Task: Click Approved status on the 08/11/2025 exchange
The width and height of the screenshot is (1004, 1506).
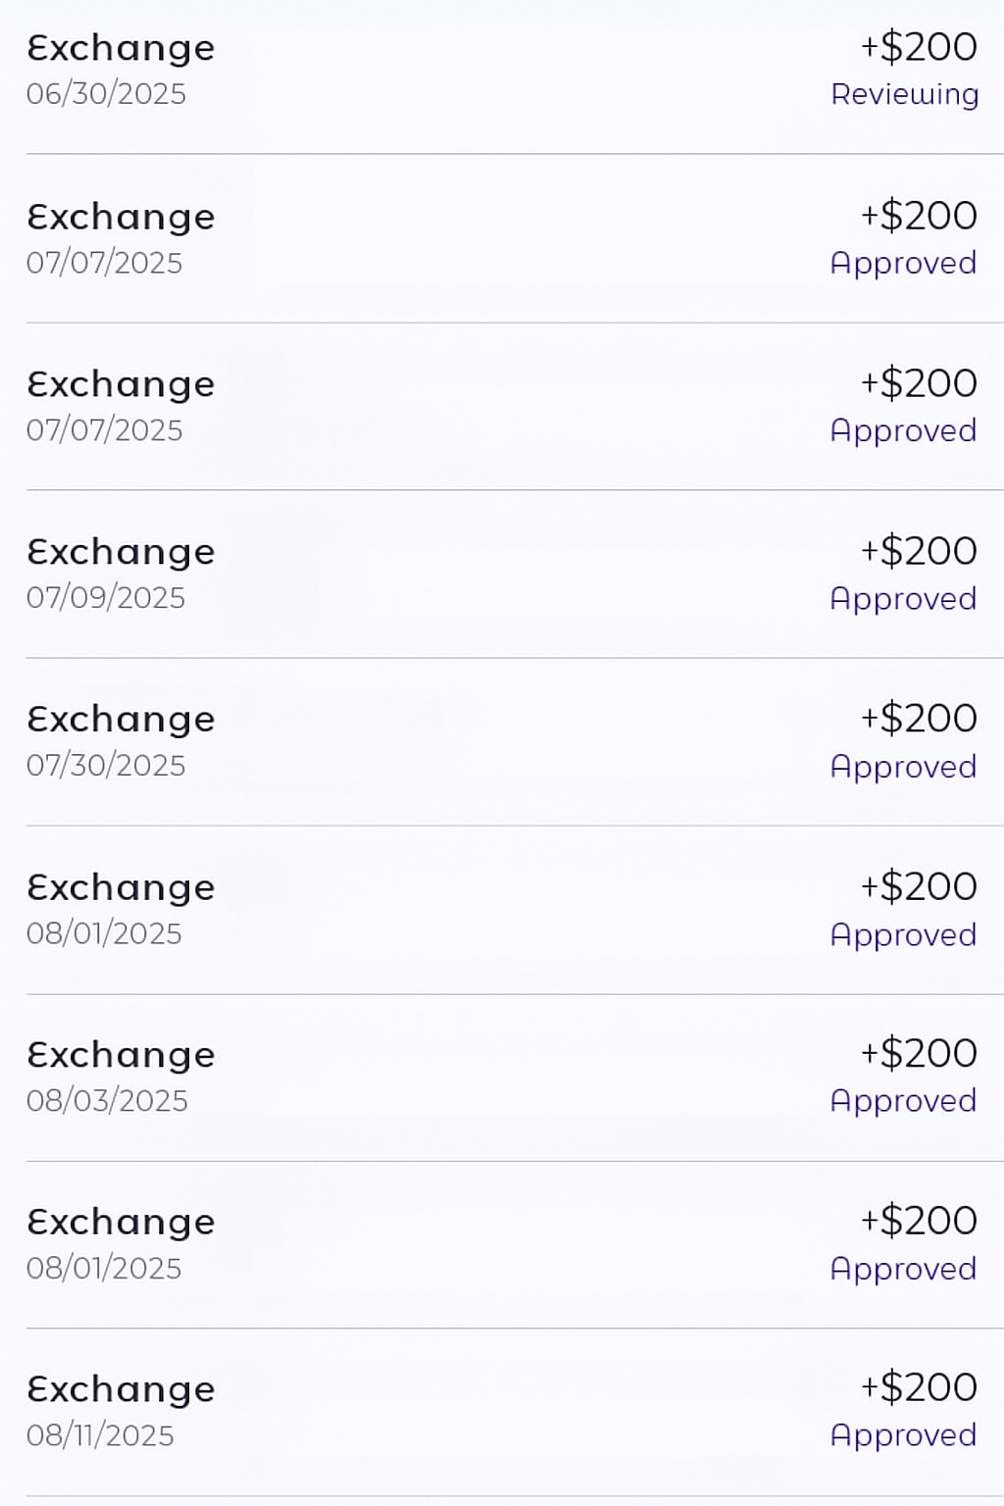Action: 903,1434
